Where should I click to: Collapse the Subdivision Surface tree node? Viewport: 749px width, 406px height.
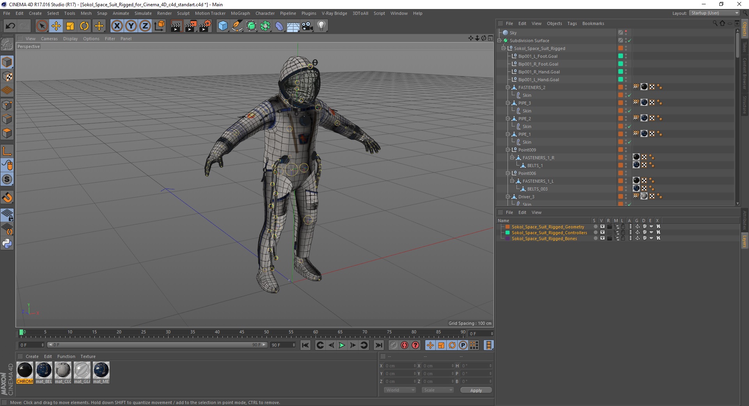coord(499,41)
